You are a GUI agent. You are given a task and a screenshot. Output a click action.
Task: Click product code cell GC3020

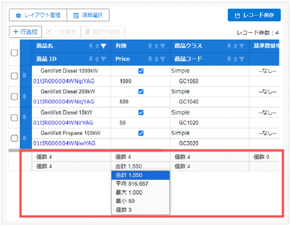click(x=210, y=143)
